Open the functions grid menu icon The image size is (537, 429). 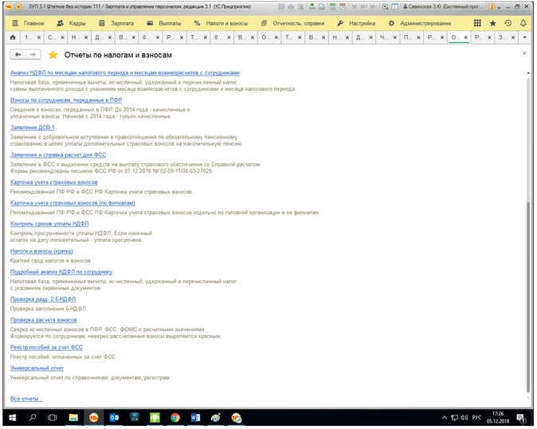coord(477,23)
